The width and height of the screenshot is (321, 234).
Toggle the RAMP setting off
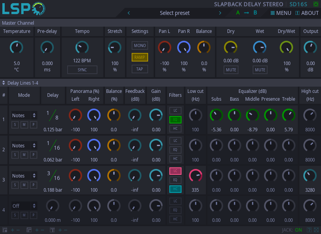(140, 57)
